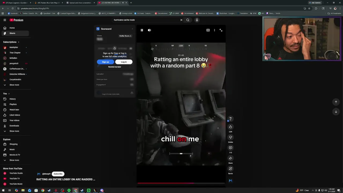Viewport: 343px width, 193px height.
Task: Open YouTube Music link
Action: click(x=15, y=184)
